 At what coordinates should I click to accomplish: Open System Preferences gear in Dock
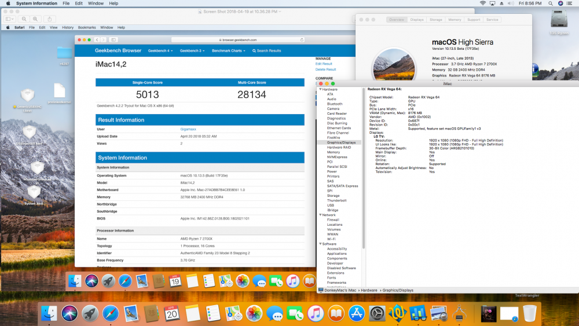point(377,313)
